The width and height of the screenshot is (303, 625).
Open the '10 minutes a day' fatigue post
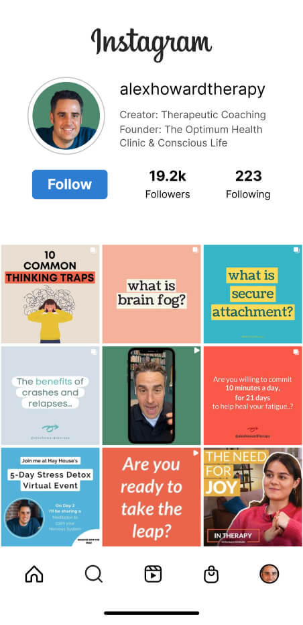253,395
